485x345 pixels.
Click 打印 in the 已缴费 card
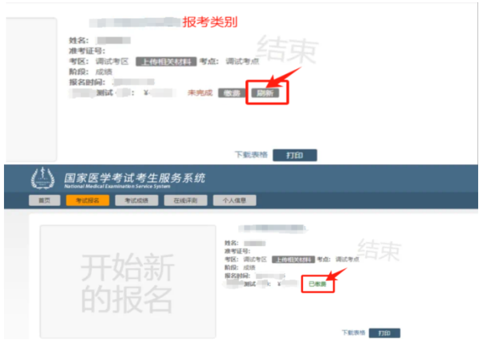point(385,333)
